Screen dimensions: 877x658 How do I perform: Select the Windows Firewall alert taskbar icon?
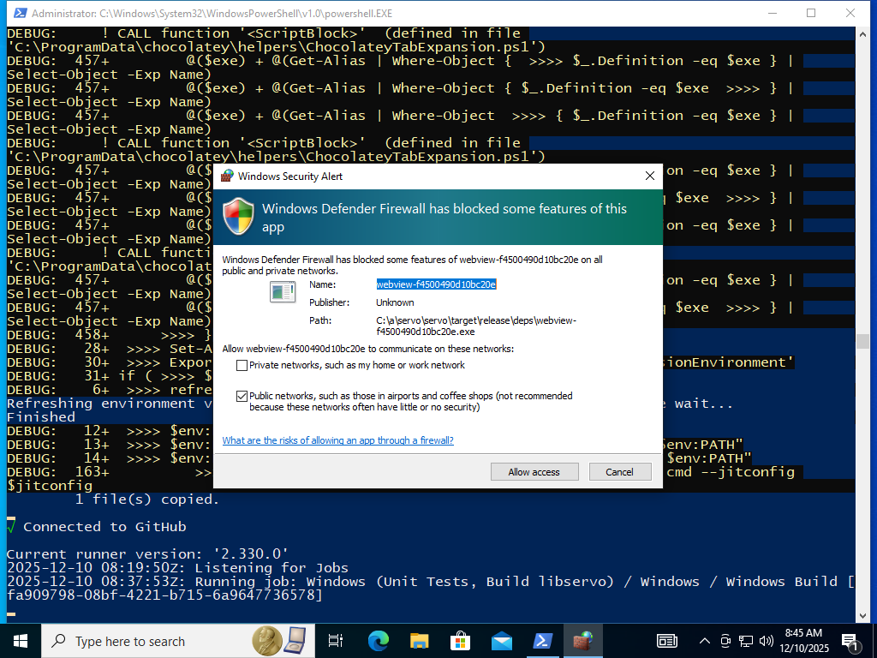[x=583, y=641]
